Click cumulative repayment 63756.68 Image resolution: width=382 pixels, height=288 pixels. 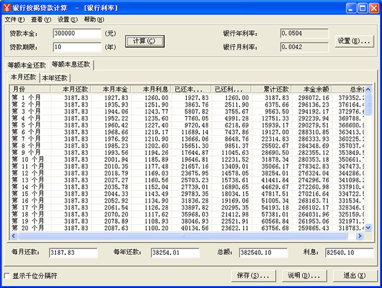coord(275,228)
